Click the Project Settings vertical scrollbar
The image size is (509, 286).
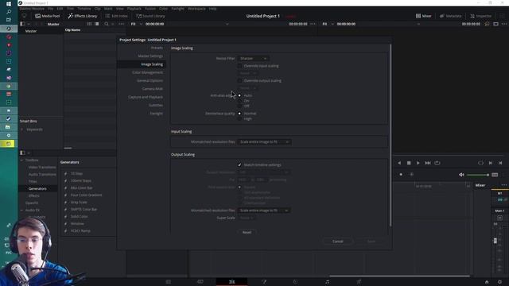tap(390, 135)
